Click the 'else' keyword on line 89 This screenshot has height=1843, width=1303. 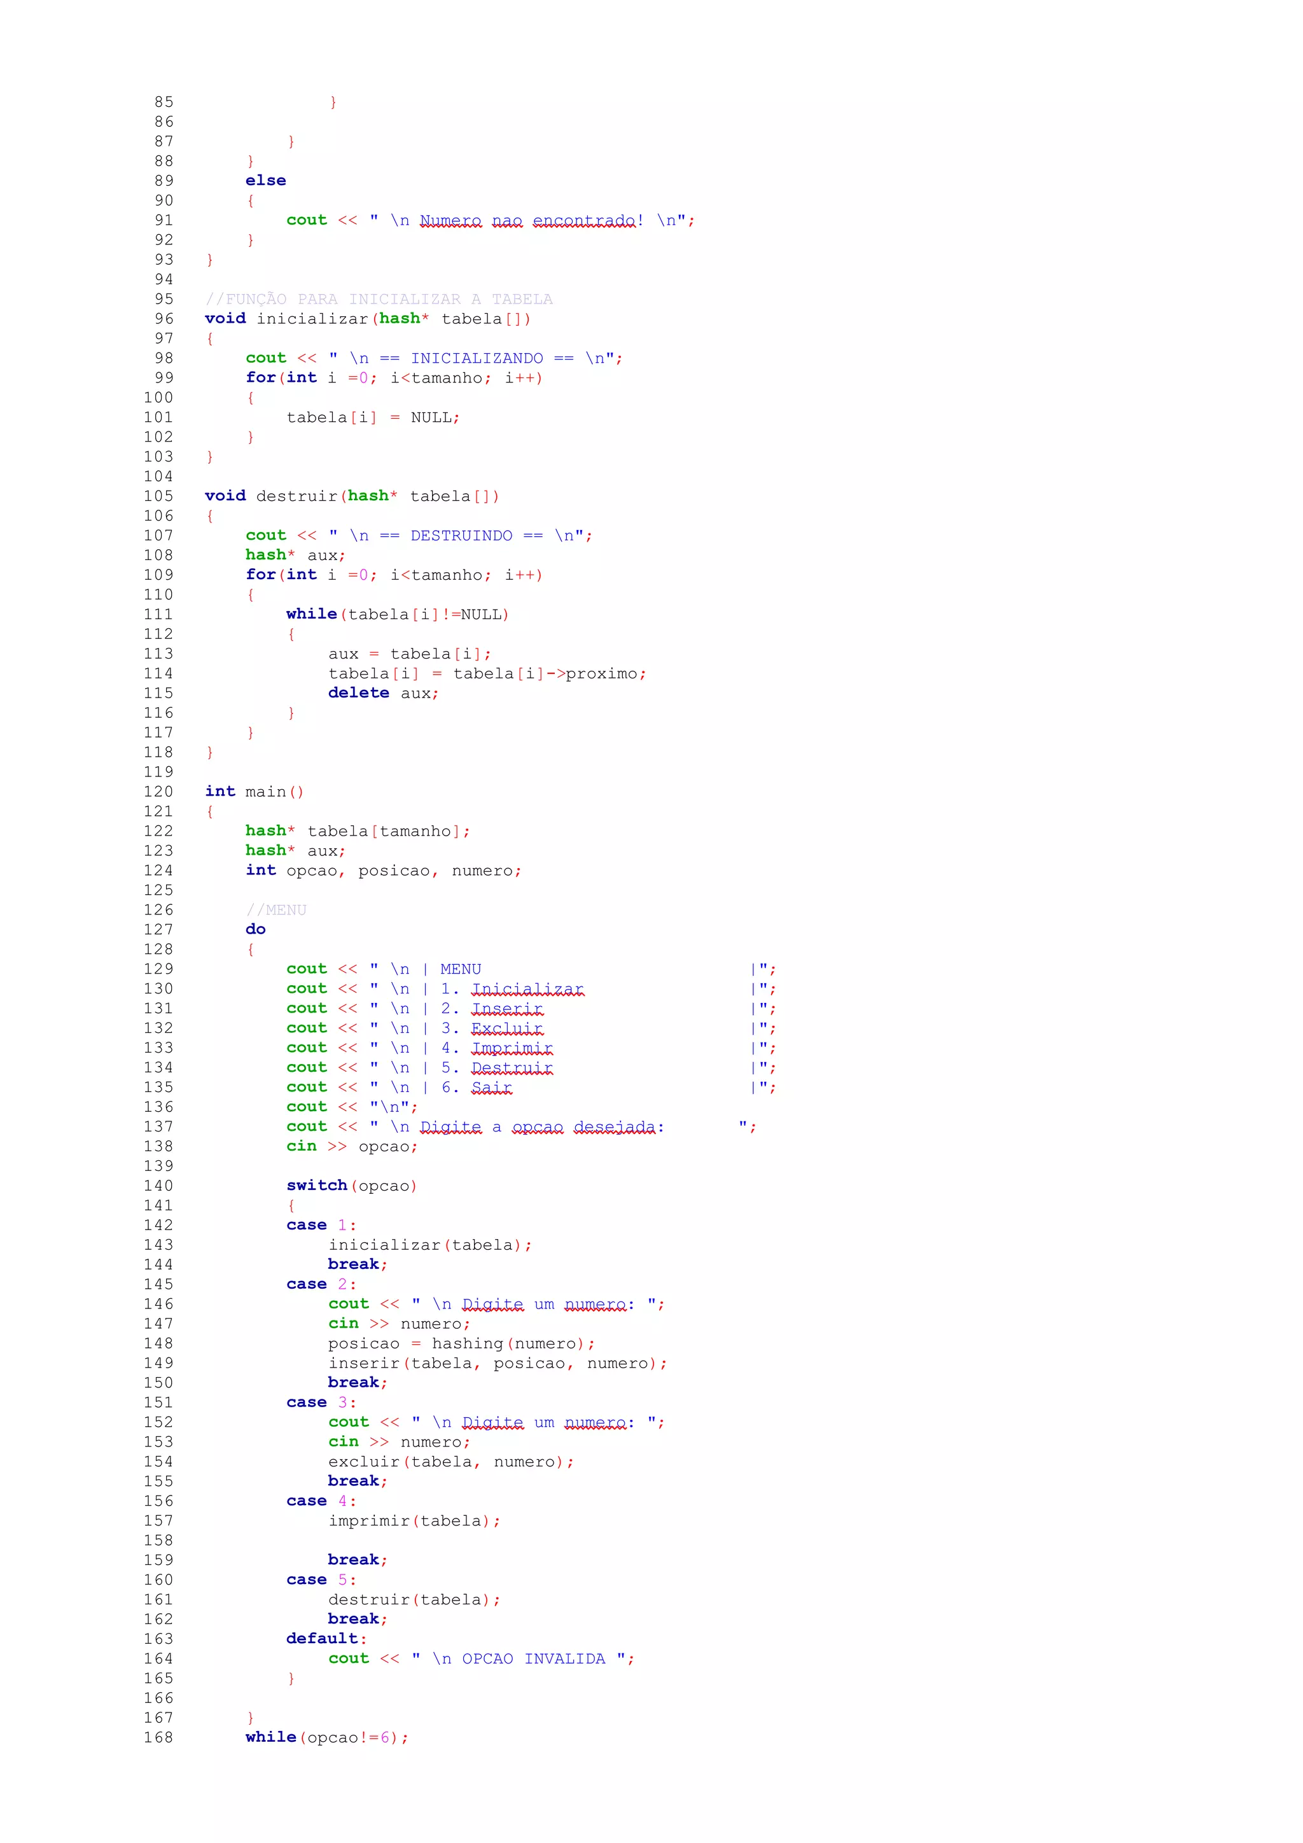(x=265, y=181)
